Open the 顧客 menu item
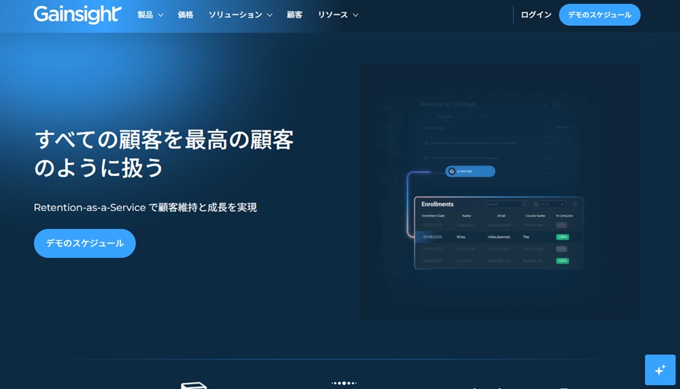The height and width of the screenshot is (389, 680). click(x=294, y=15)
